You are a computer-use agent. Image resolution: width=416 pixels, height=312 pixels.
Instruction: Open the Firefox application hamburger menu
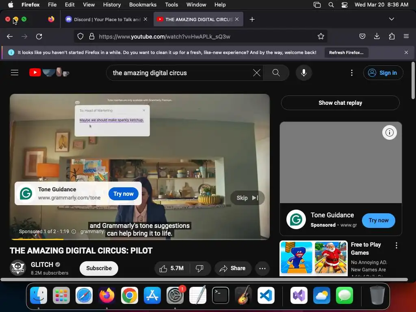(x=406, y=36)
